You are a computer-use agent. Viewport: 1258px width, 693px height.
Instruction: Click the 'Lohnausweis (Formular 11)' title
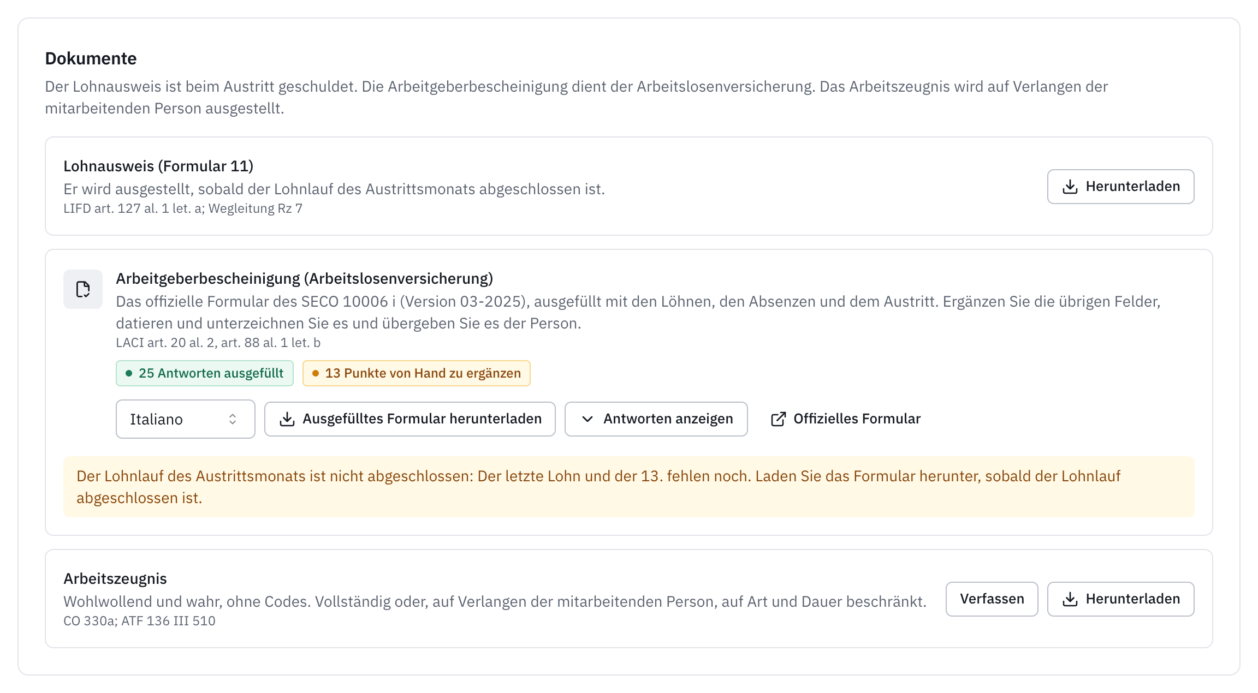point(158,166)
